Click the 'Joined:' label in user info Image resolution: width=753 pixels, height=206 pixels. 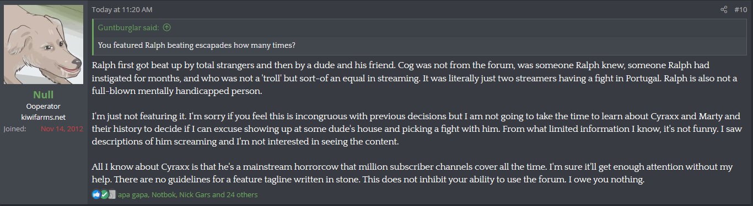coord(14,129)
